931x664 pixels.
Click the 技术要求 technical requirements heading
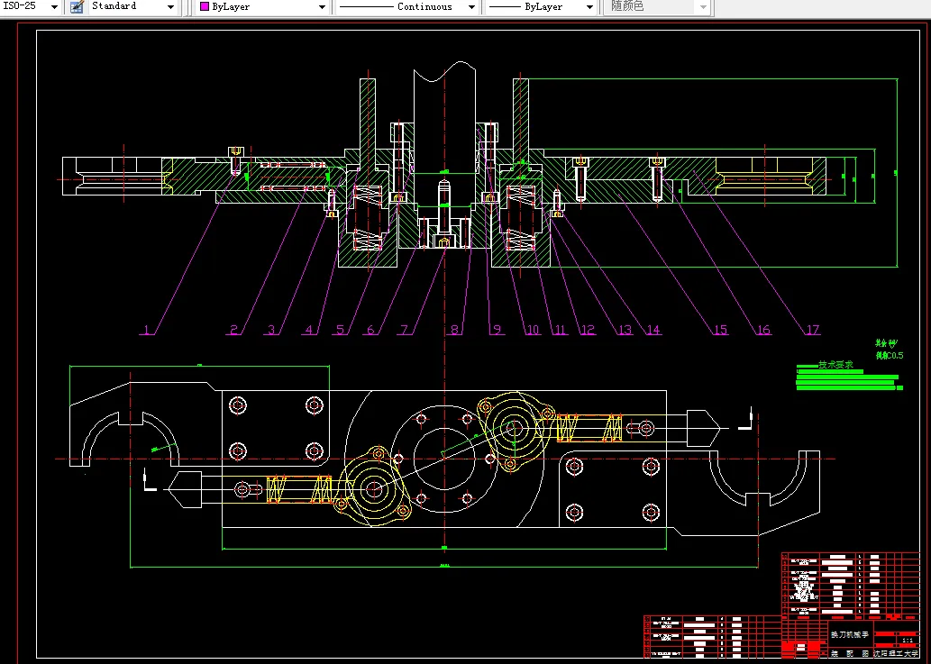(835, 365)
